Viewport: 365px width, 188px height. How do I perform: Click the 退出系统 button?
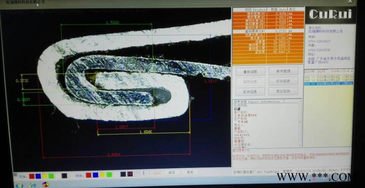283,91
